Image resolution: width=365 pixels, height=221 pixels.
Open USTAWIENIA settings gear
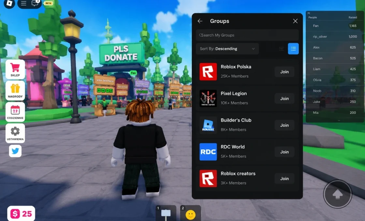[15, 133]
